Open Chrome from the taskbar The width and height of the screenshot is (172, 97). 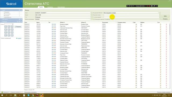click(x=33, y=95)
